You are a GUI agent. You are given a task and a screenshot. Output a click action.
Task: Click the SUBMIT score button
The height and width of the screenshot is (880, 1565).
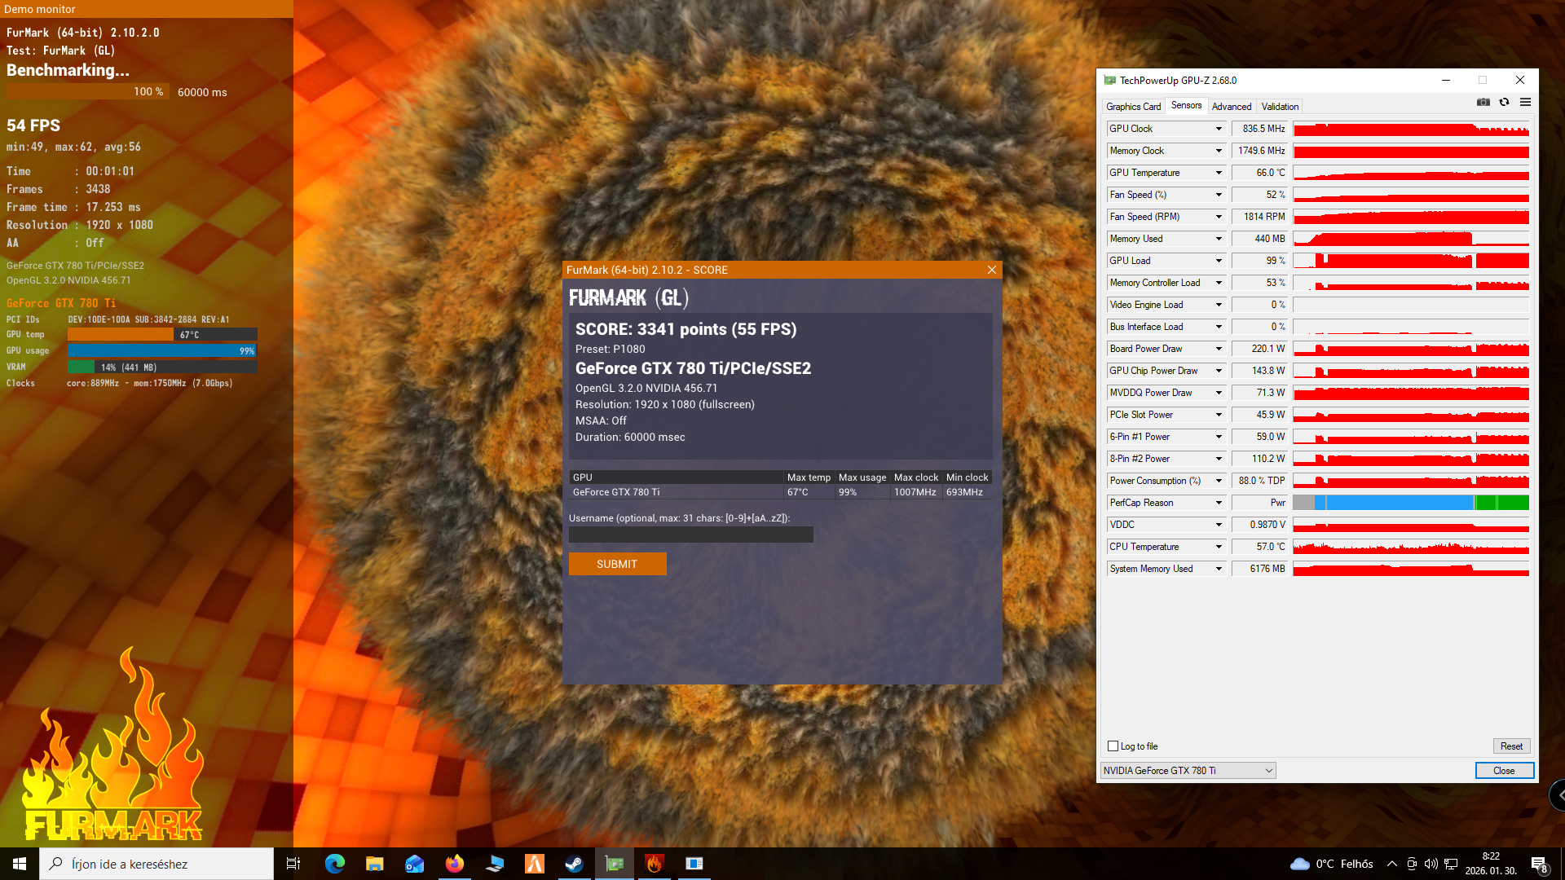click(x=617, y=564)
